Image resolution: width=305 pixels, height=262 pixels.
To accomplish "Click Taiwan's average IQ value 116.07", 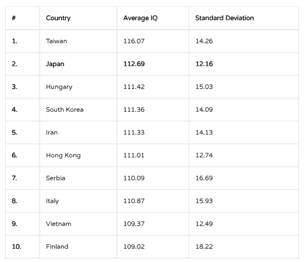I will click(x=134, y=41).
